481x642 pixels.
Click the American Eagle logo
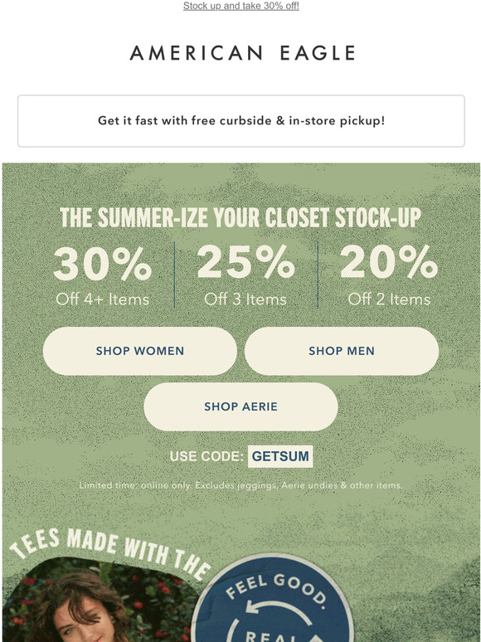pyautogui.click(x=242, y=53)
